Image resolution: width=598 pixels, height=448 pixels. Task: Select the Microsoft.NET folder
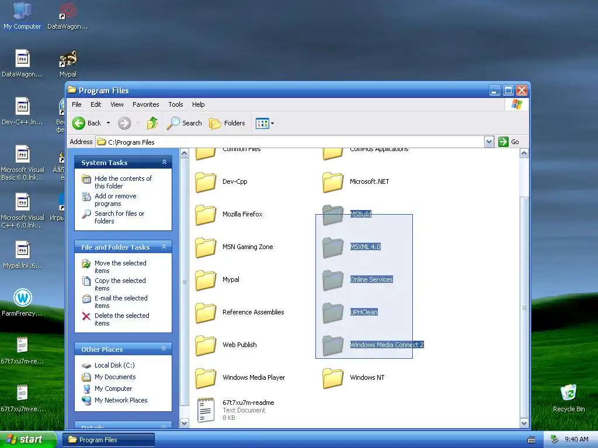tap(356, 182)
